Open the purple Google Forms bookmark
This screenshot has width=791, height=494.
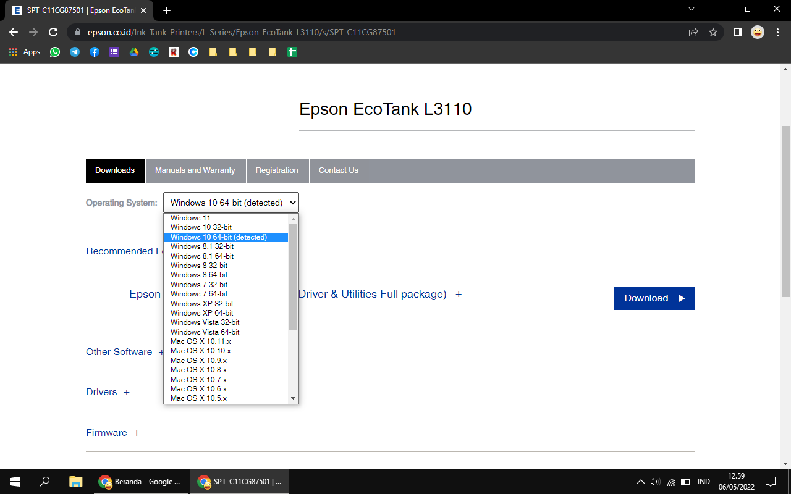pos(114,52)
